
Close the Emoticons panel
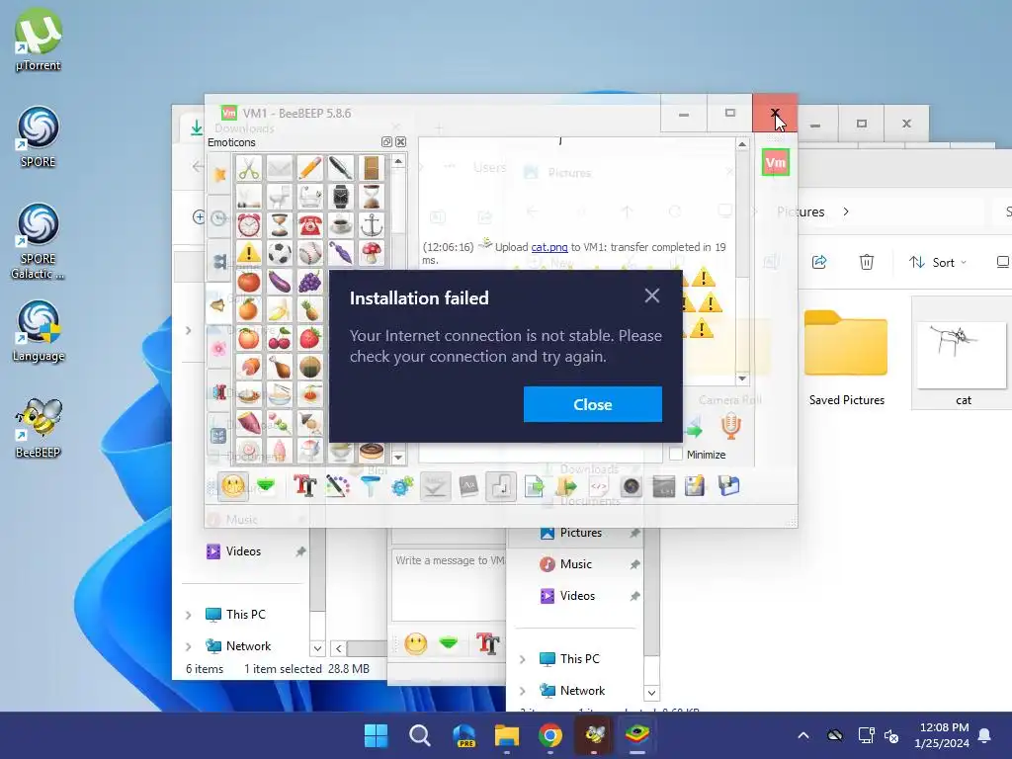coord(401,142)
